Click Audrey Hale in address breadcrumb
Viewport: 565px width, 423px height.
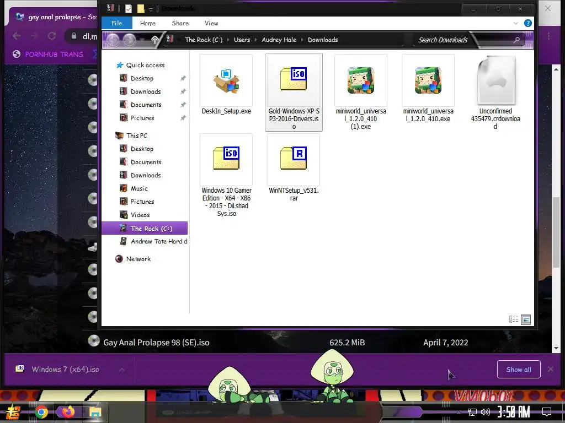click(279, 40)
